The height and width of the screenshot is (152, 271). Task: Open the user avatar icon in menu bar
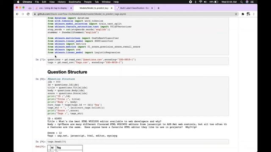point(247,2)
